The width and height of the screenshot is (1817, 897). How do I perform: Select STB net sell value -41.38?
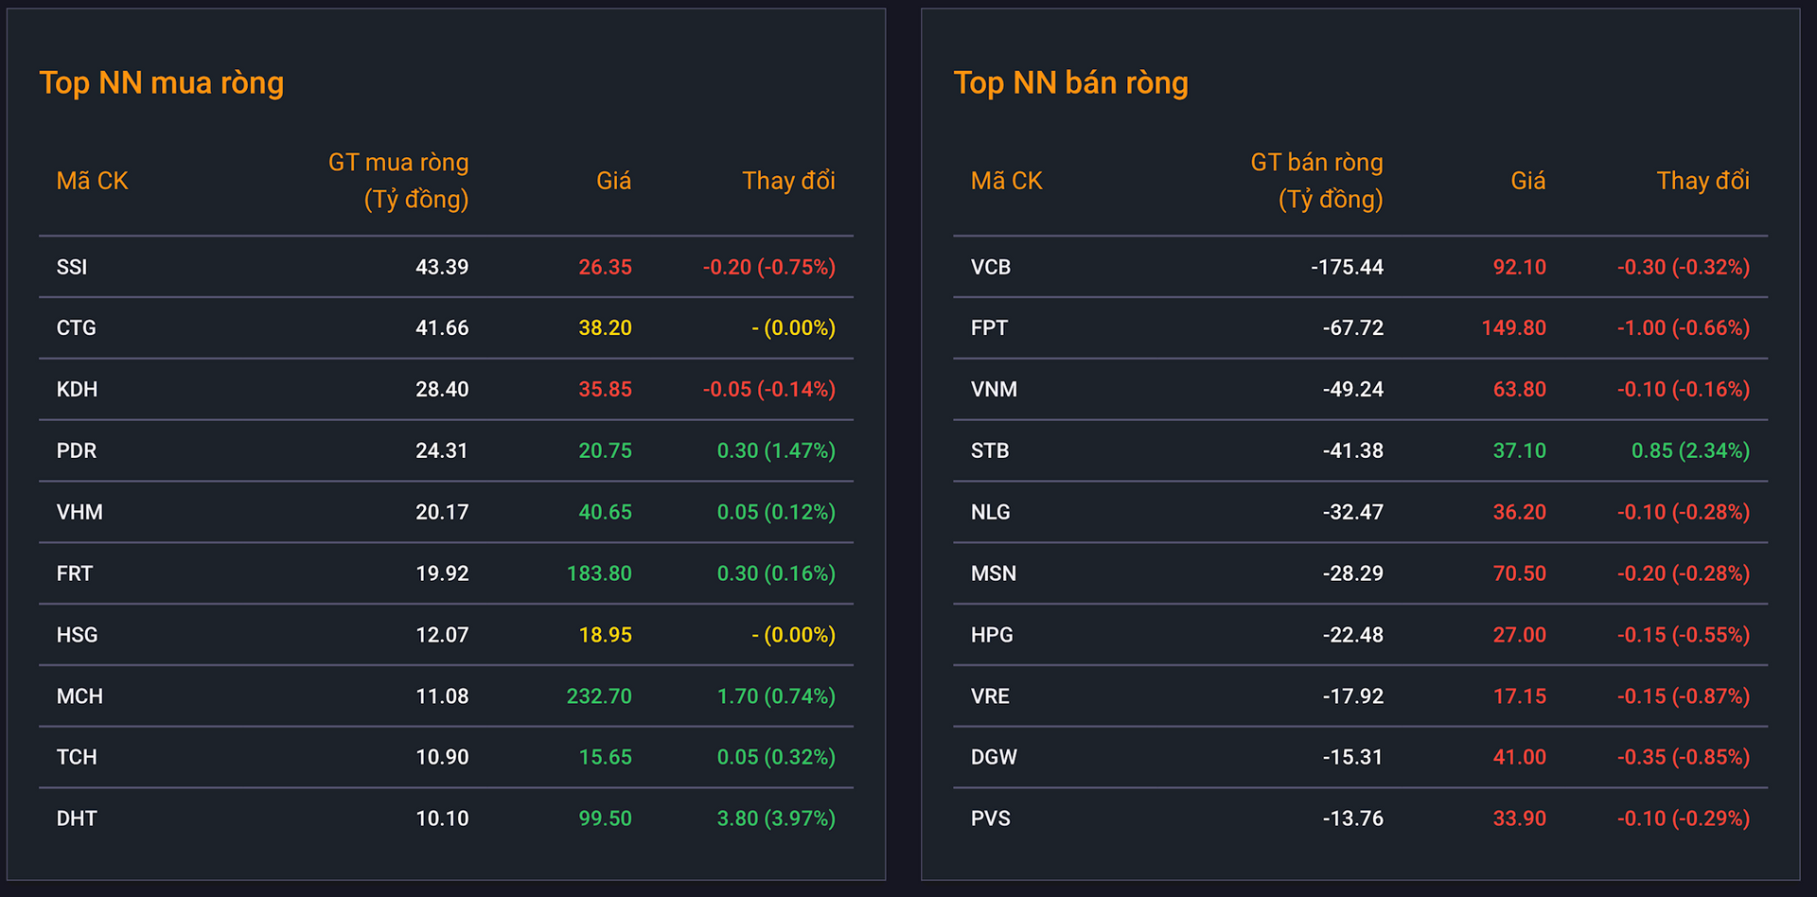point(1352,450)
